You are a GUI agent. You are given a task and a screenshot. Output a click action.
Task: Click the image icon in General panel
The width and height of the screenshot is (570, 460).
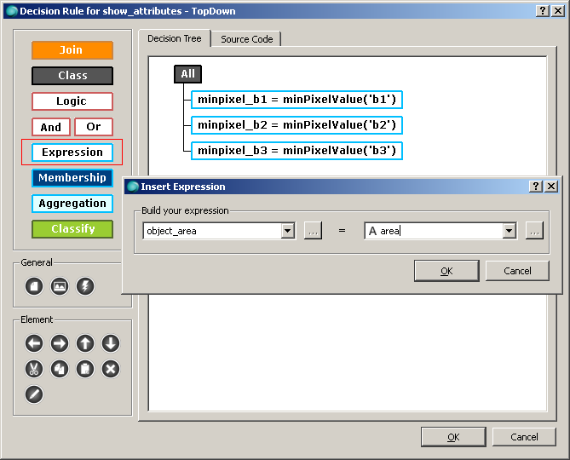click(x=60, y=286)
